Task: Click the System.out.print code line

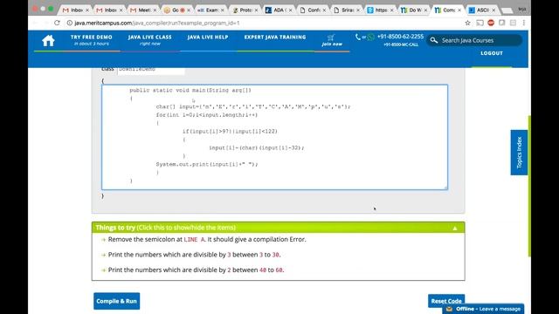Action: 207,164
